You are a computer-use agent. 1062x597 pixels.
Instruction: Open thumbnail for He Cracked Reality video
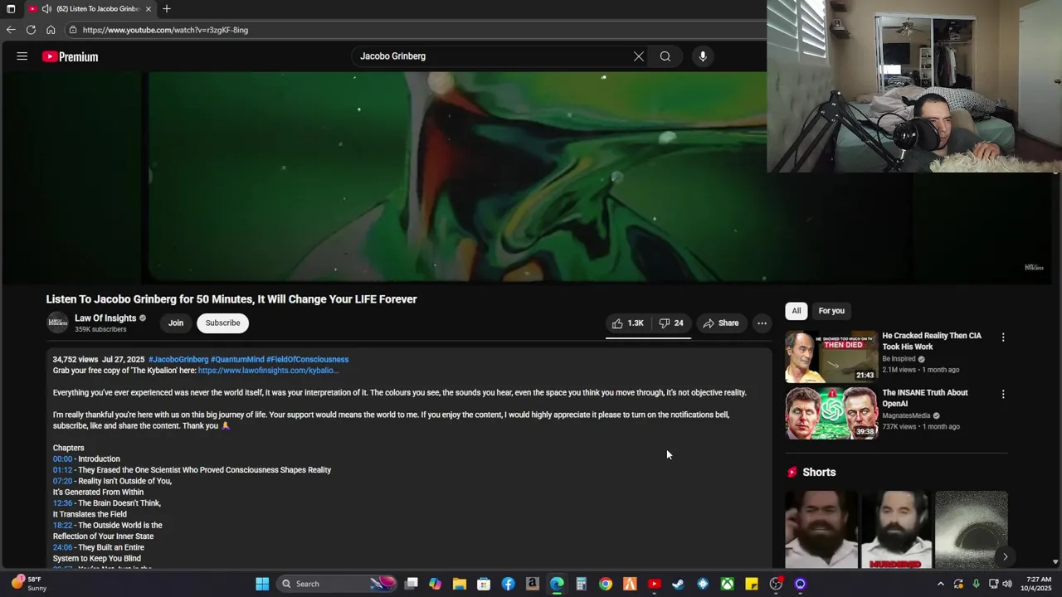[x=831, y=357]
